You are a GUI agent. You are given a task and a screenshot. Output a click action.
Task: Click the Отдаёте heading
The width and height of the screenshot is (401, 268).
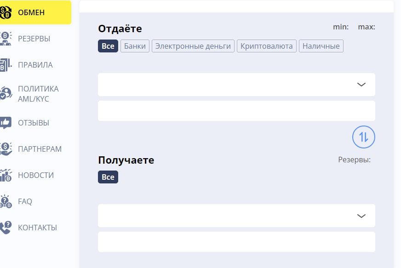pos(120,29)
